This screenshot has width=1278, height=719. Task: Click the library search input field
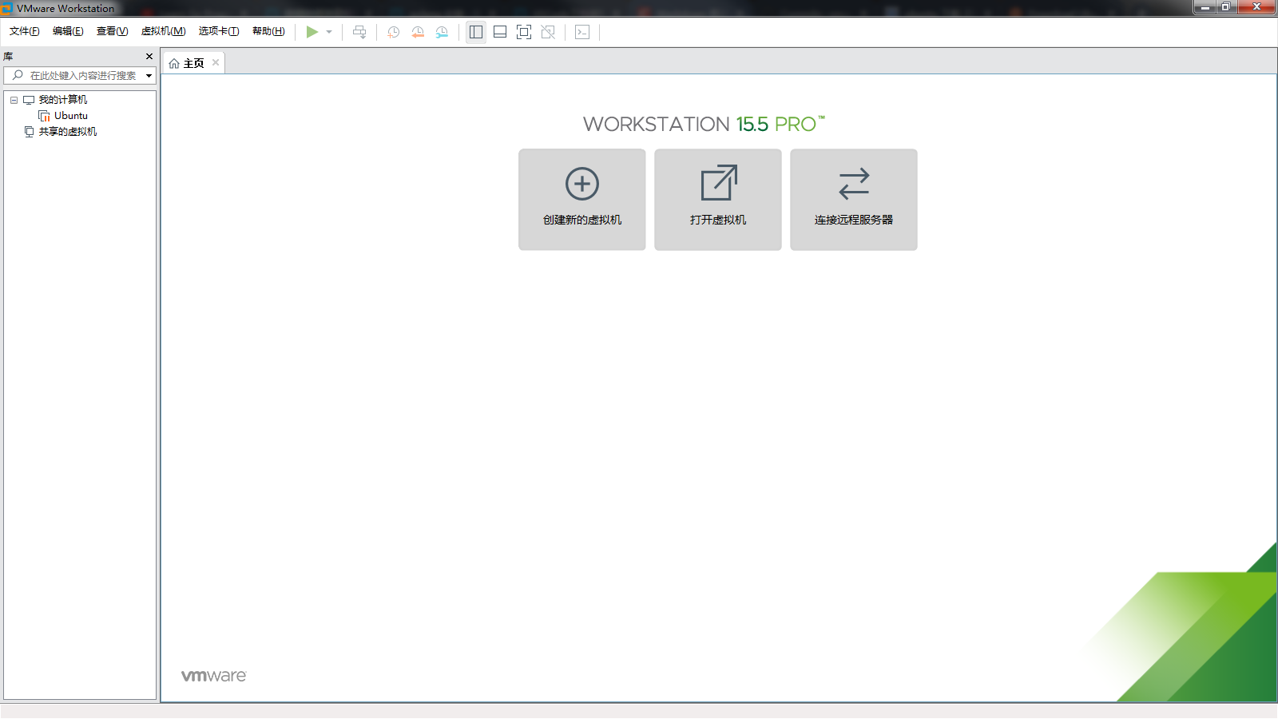click(80, 75)
